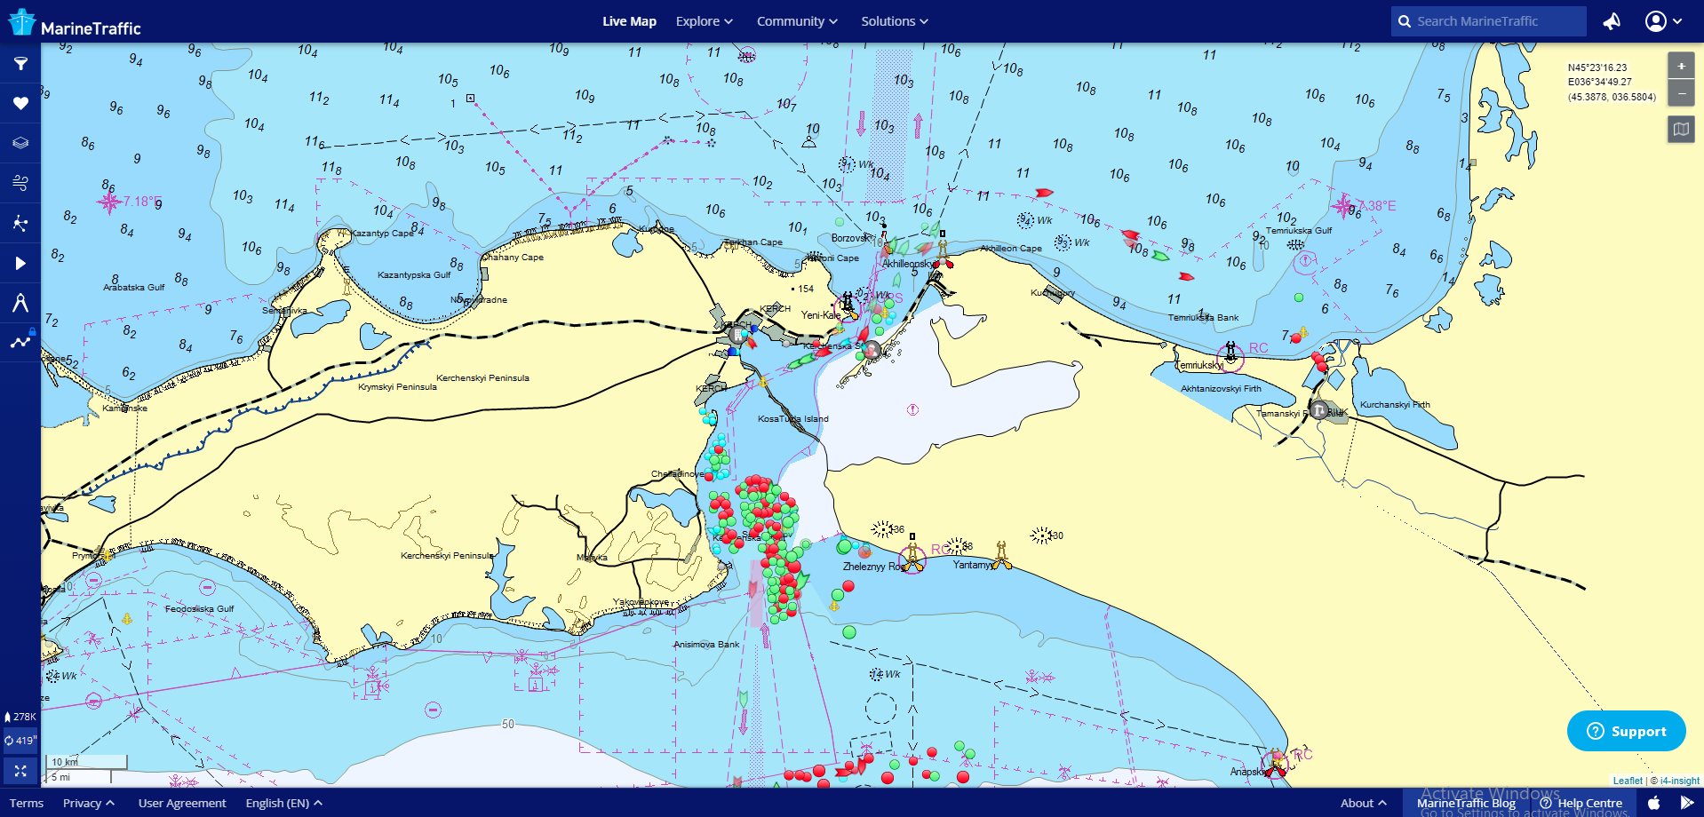
Task: Expand the Community dropdown menu
Action: [x=796, y=21]
